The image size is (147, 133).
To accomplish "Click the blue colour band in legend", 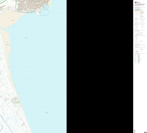I will (137, 9).
